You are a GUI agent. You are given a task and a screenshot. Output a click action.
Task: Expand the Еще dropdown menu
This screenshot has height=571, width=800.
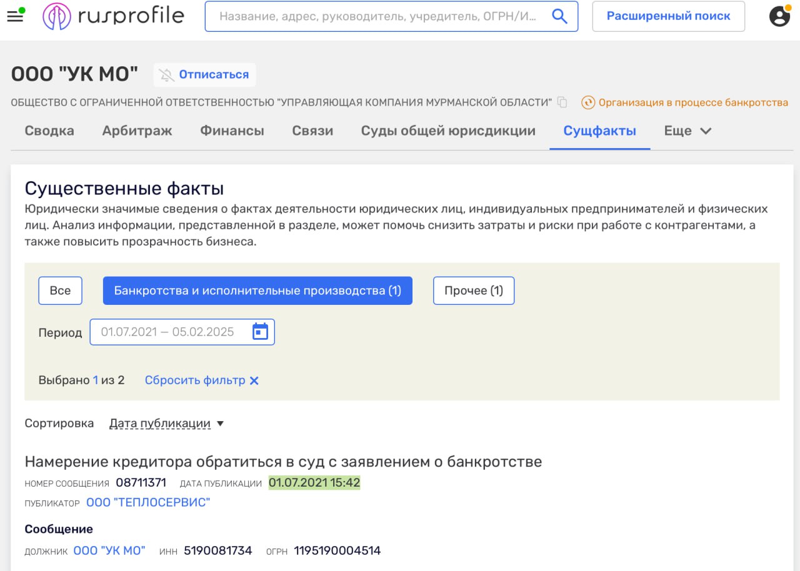[687, 131]
